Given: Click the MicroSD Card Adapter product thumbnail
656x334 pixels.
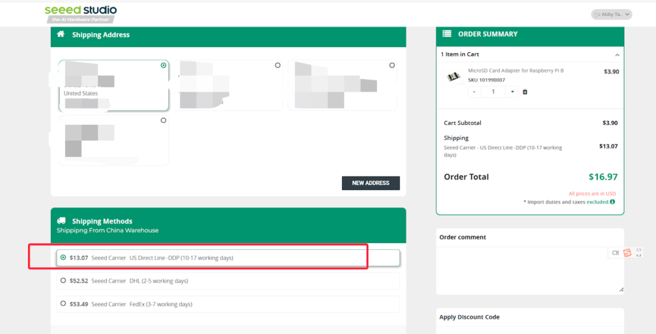Looking at the screenshot, I should click(x=453, y=77).
